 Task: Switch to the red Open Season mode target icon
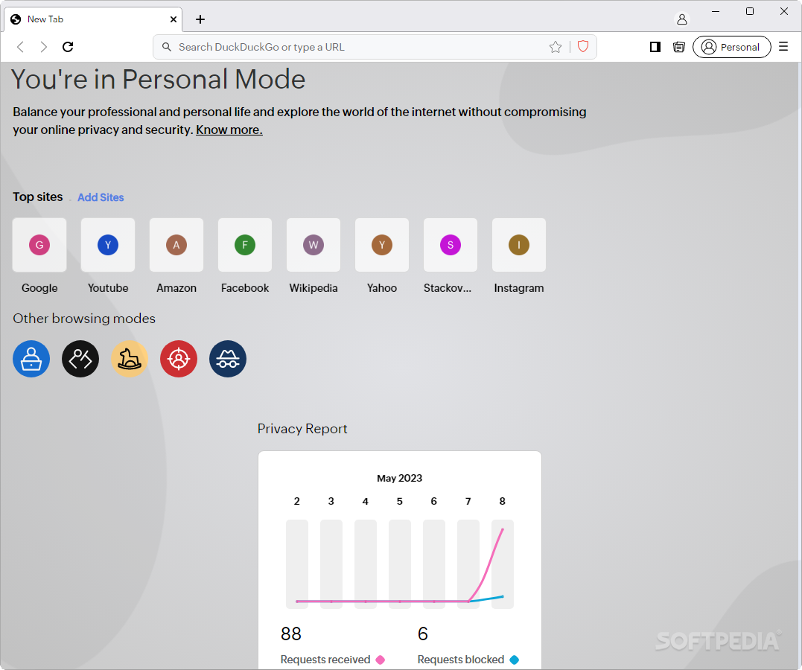(179, 359)
